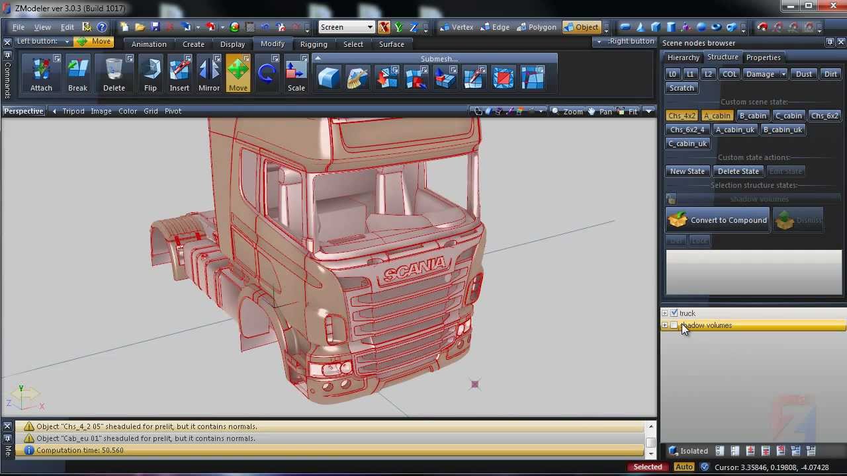Switch to the Animation tab
This screenshot has height=476, width=847.
pos(149,44)
